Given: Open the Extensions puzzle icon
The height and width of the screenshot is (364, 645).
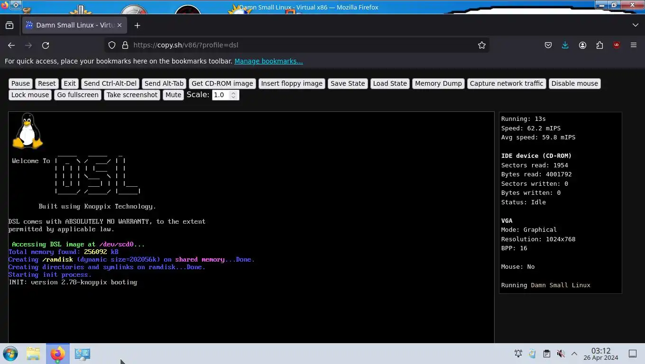Looking at the screenshot, I should click(x=599, y=45).
